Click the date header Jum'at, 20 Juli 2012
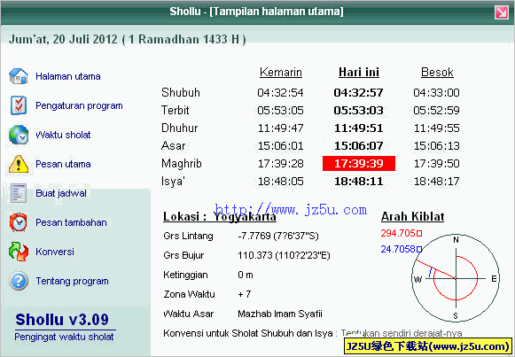The width and height of the screenshot is (515, 357). [128, 39]
